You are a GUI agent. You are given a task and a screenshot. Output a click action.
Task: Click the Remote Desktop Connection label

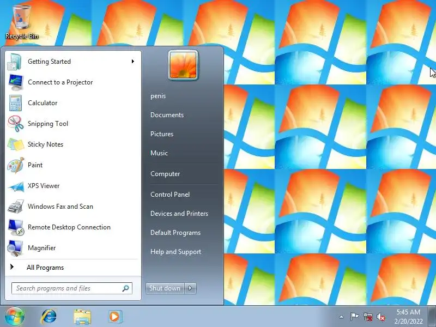[69, 227]
